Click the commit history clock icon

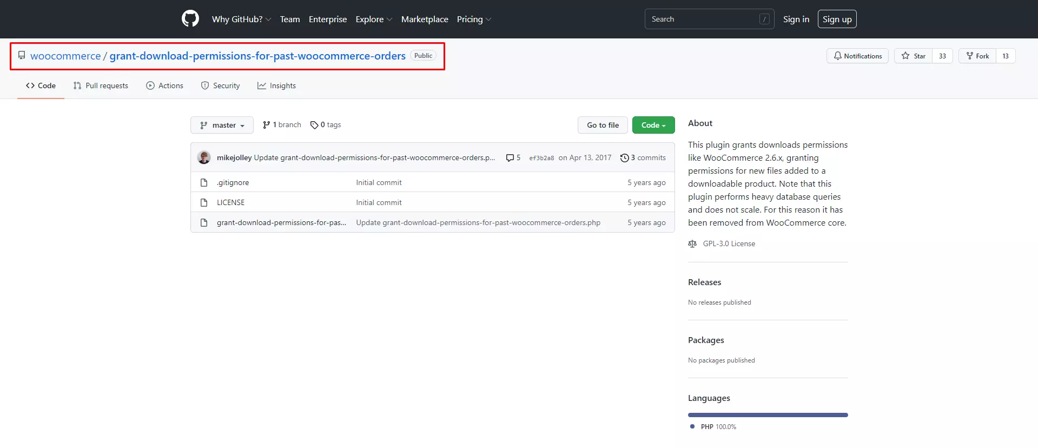coord(625,158)
